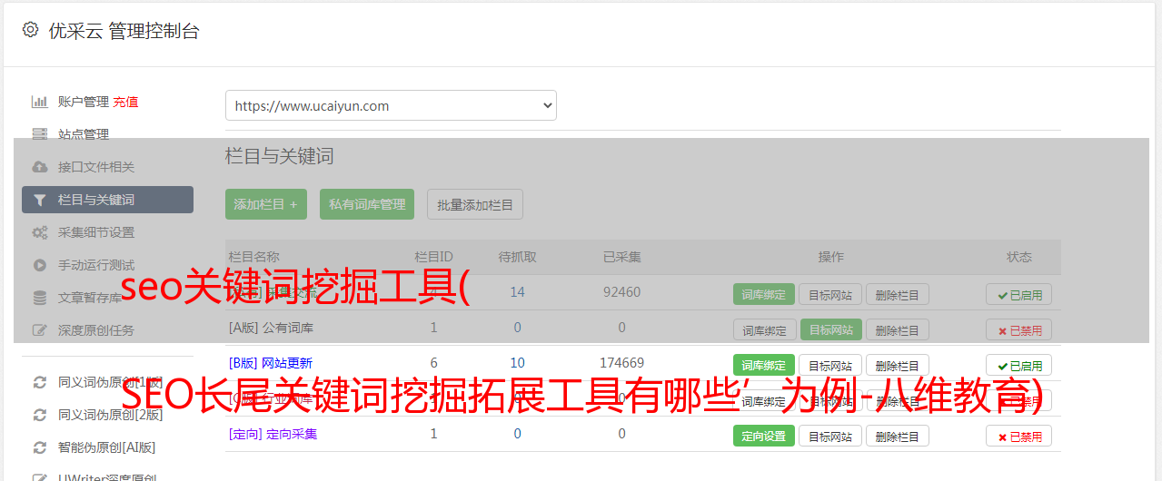Click the 已采集 column header
This screenshot has width=1162, height=481.
tap(622, 257)
